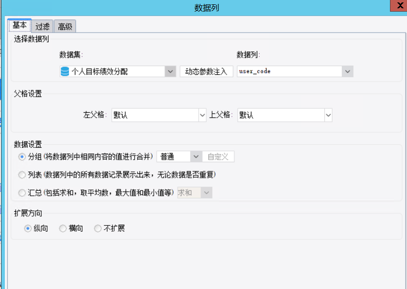Expand the 数据集 dropdown arrow

[170, 71]
